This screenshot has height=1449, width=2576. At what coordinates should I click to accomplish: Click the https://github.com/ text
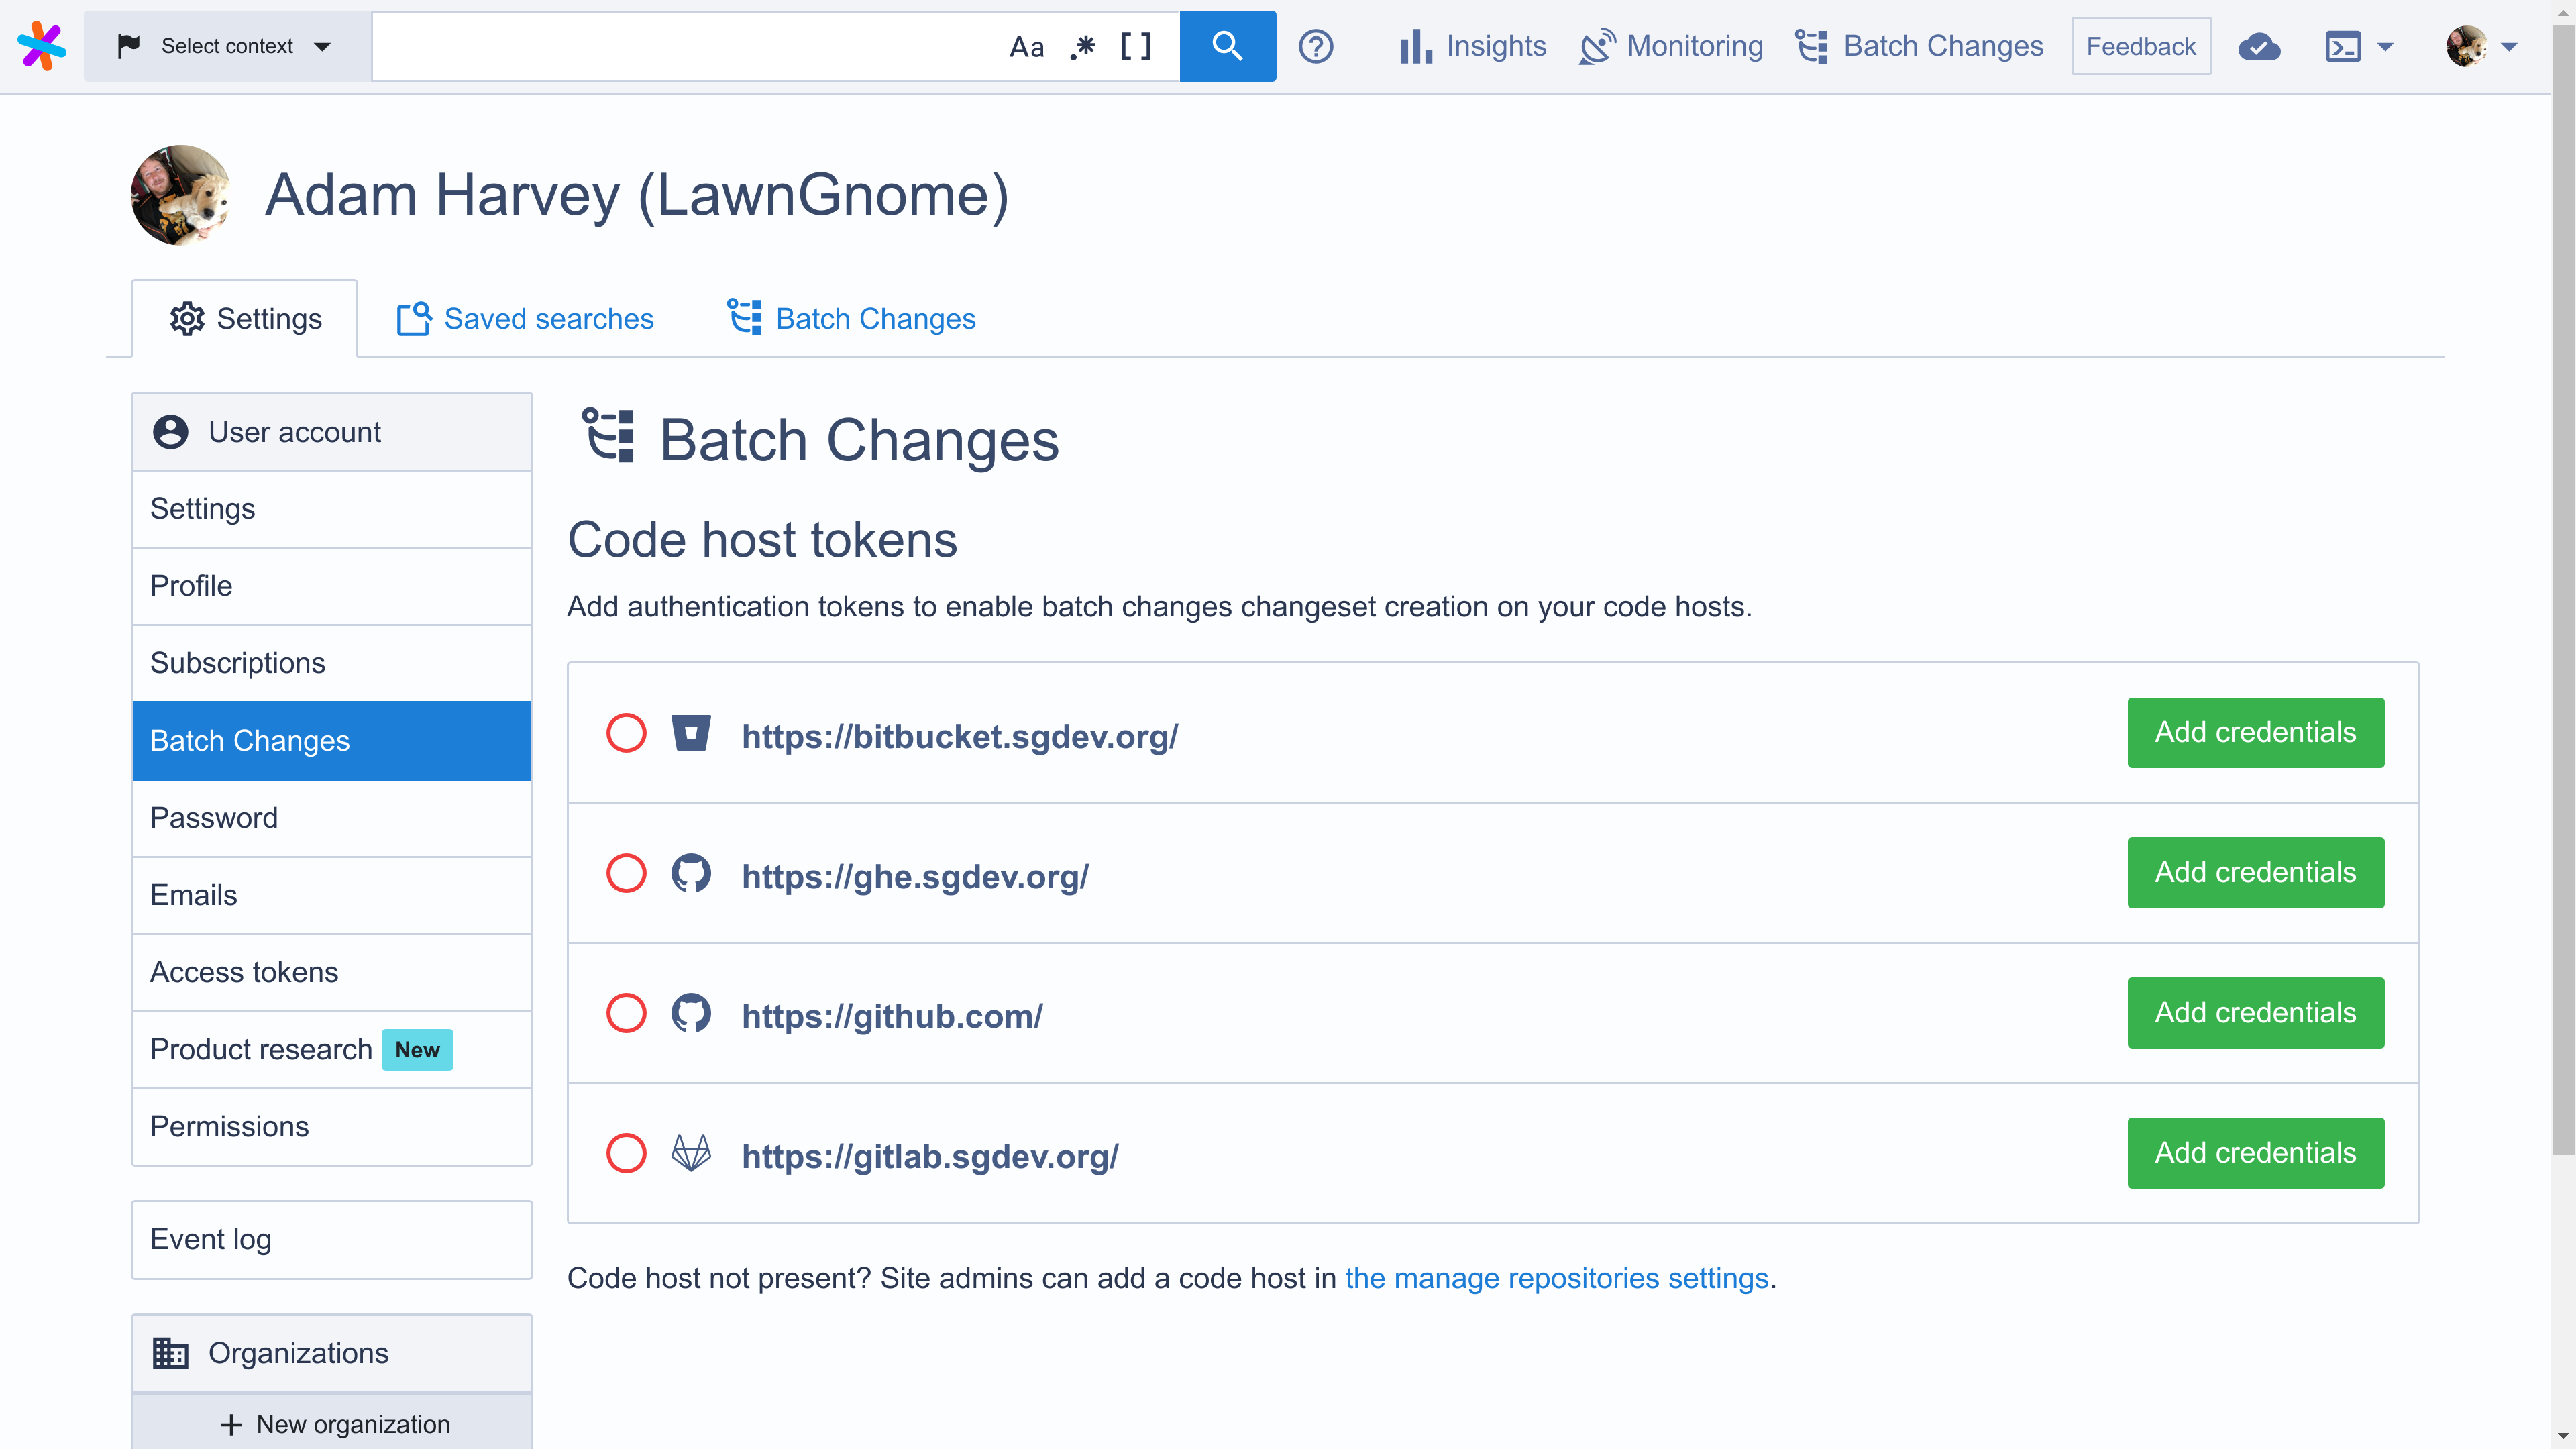pyautogui.click(x=891, y=1017)
